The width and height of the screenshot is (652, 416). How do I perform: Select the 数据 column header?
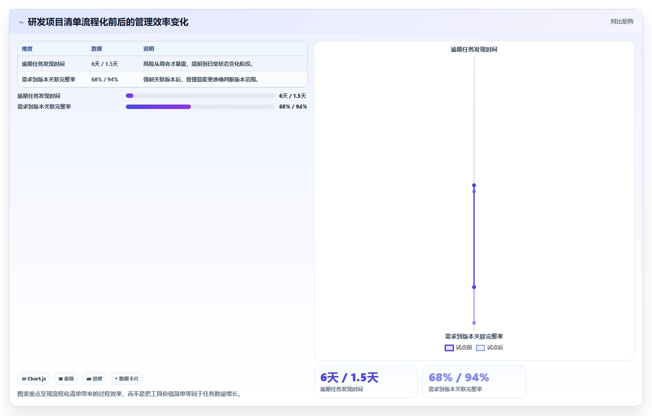point(97,49)
